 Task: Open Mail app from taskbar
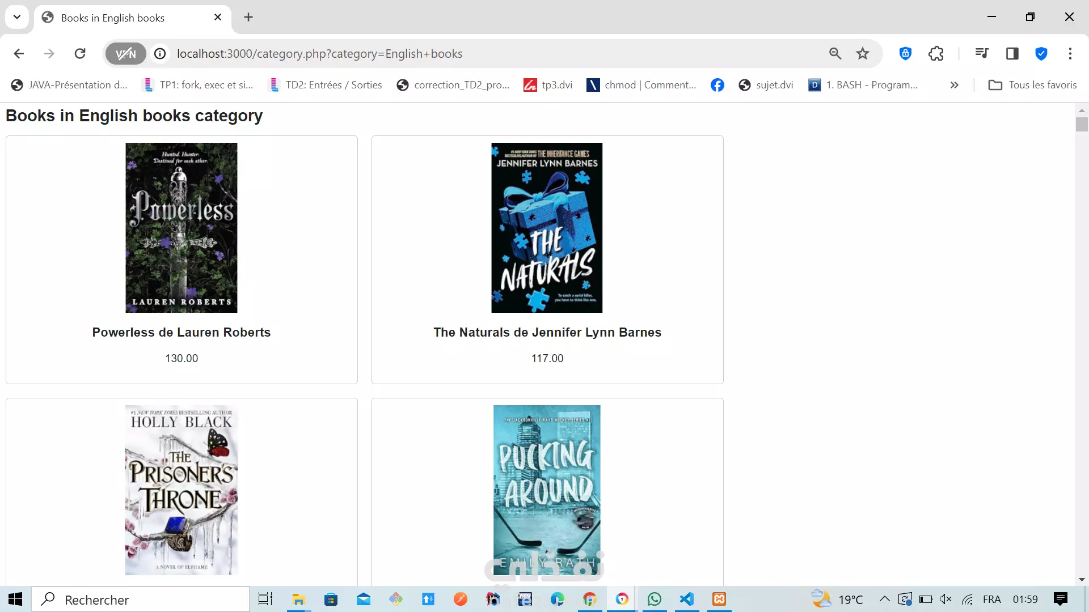click(x=364, y=600)
